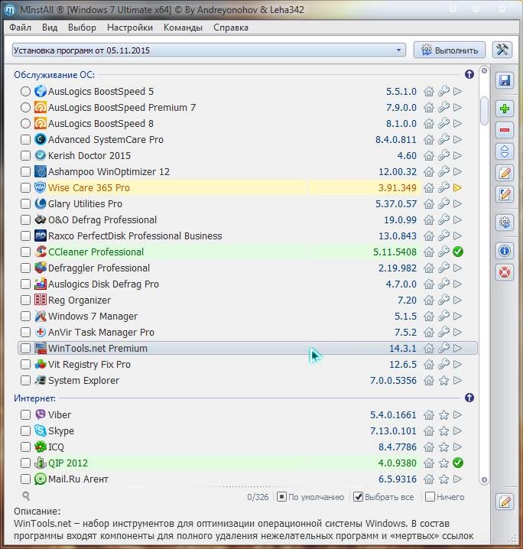The width and height of the screenshot is (523, 549).
Task: Open the Справка menu
Action: [231, 28]
